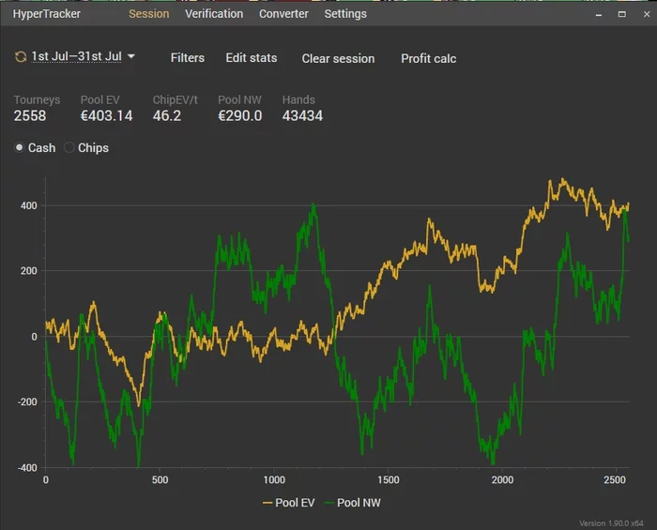Screen dimensions: 657x530
Task: Open the Converter tab
Action: coord(283,14)
